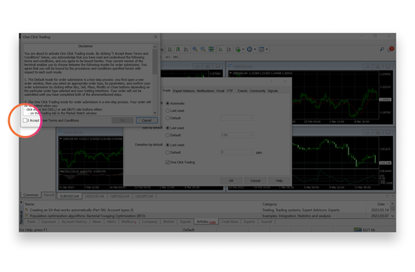Click the connection status 62/1 kb indicator
This screenshot has width=415, height=272.
click(x=365, y=230)
